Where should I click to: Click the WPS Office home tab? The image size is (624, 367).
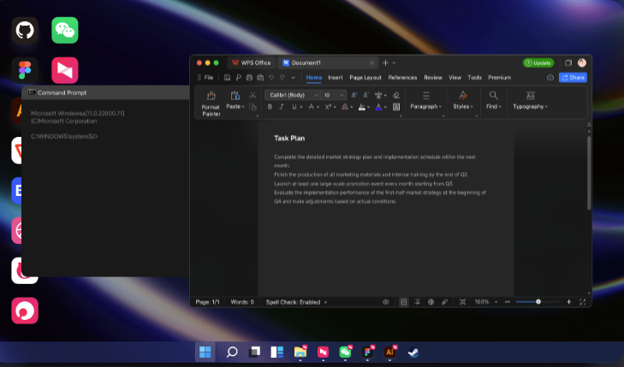(x=251, y=62)
